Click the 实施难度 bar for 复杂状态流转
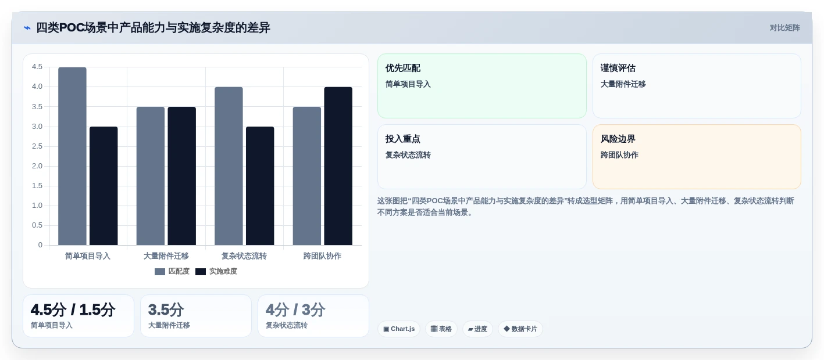824x360 pixels. tap(260, 186)
